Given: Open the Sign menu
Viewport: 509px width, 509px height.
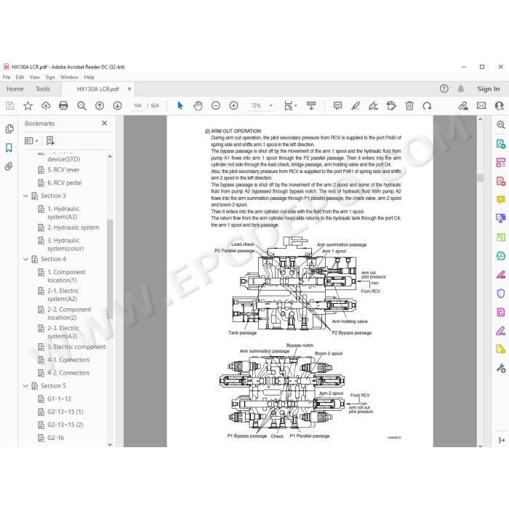Looking at the screenshot, I should [50, 77].
